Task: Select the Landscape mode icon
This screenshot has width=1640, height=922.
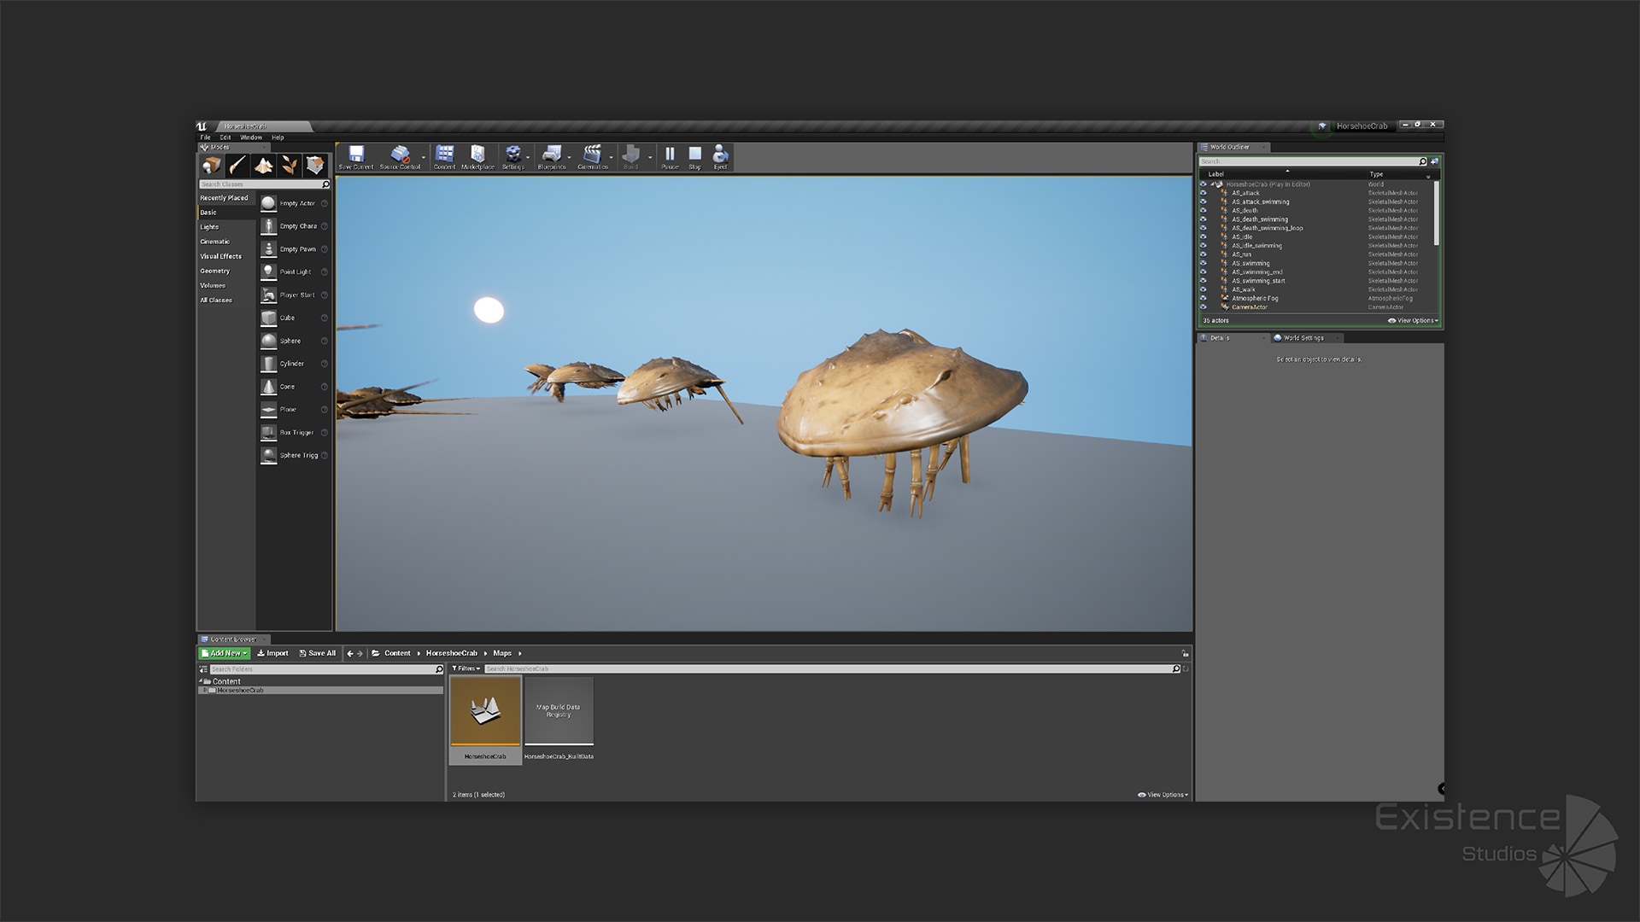Action: pyautogui.click(x=264, y=166)
